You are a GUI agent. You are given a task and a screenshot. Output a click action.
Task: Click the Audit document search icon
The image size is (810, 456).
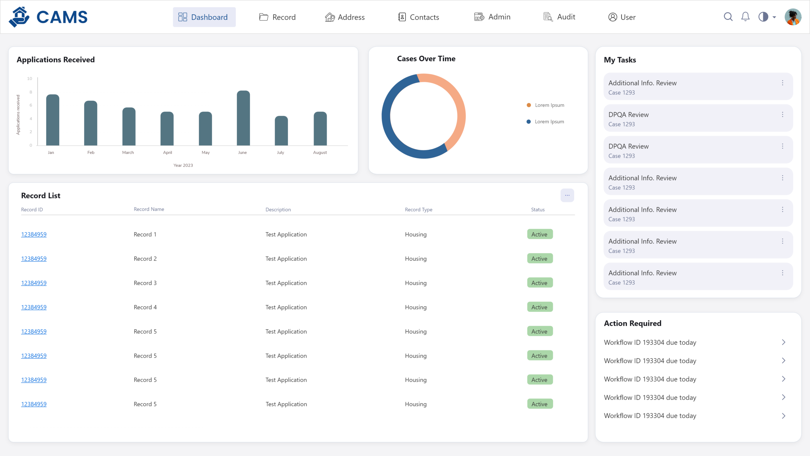(548, 17)
